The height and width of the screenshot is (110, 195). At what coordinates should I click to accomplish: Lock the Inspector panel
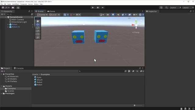(190, 11)
